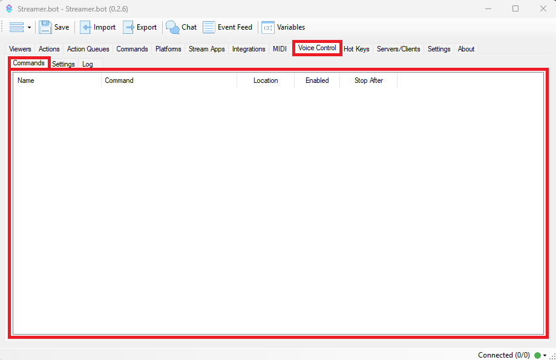Open the Event Feed list icon
Viewport: 556px width, 360px height.
click(x=209, y=27)
